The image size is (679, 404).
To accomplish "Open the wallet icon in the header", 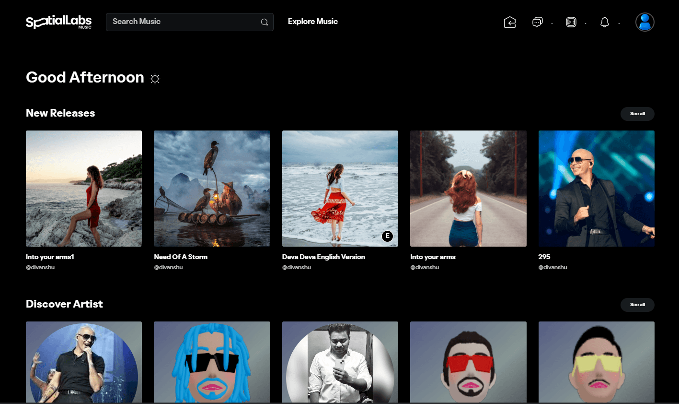I will click(x=571, y=22).
